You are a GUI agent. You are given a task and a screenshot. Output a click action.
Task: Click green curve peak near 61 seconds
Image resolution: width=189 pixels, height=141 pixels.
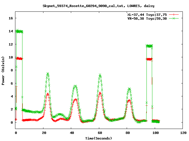(100, 75)
